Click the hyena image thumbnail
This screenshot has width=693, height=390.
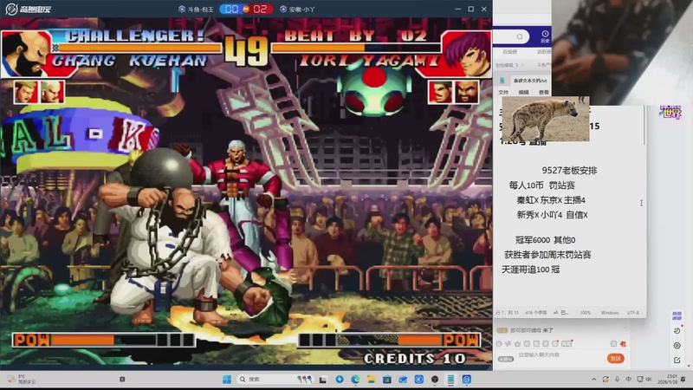coord(546,119)
